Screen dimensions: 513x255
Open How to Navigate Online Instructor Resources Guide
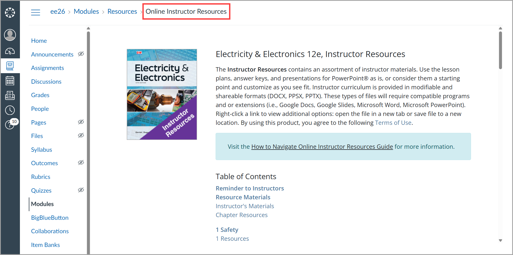tap(322, 147)
